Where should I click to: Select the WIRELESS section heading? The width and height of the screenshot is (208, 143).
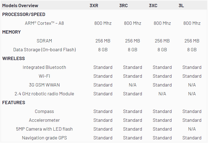[x=13, y=58]
